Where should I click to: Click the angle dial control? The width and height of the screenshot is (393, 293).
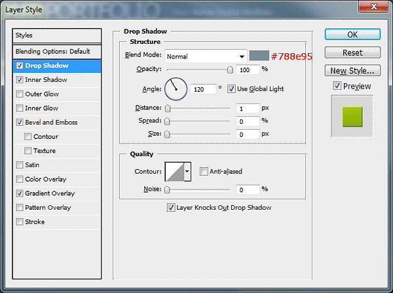tap(176, 88)
